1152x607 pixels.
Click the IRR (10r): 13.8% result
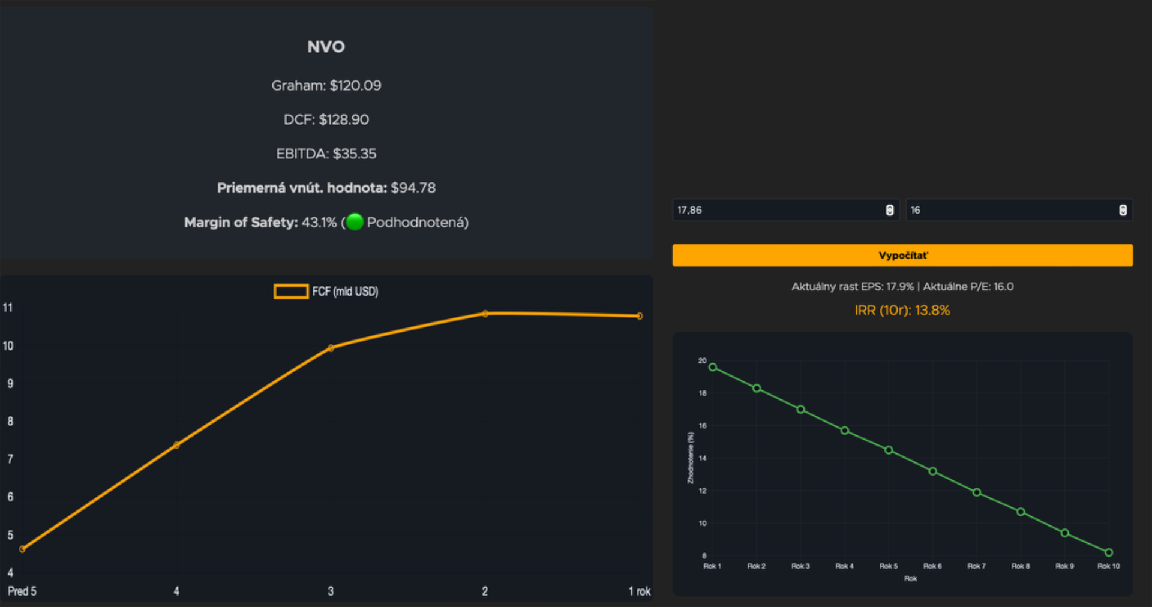click(x=902, y=310)
